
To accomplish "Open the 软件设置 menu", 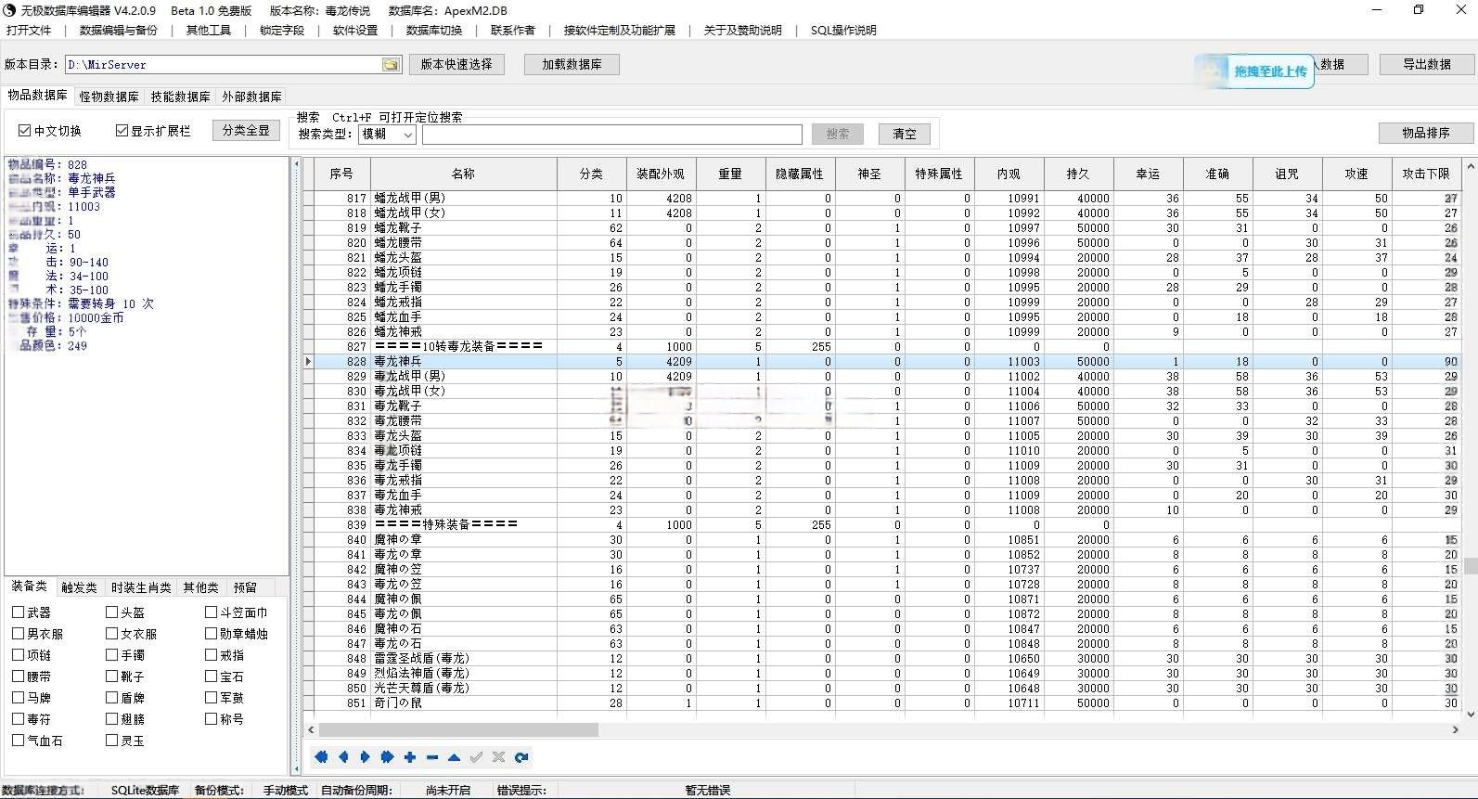I will pyautogui.click(x=355, y=30).
